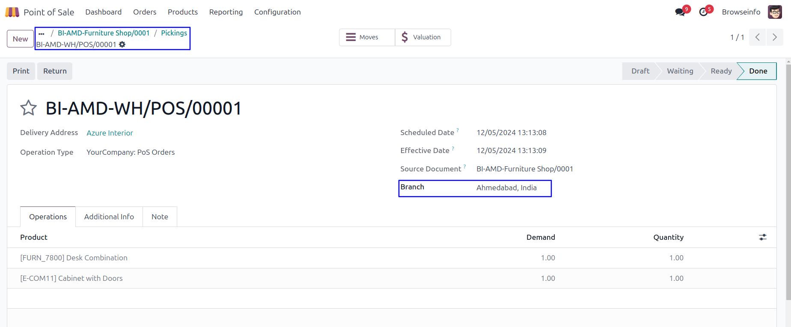This screenshot has height=327, width=791.
Task: Expand the breadcrumb ellipsis
Action: click(42, 33)
